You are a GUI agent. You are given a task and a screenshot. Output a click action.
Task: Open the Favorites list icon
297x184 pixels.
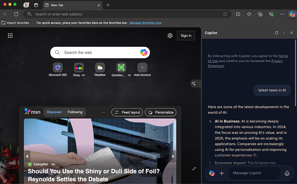click(249, 14)
